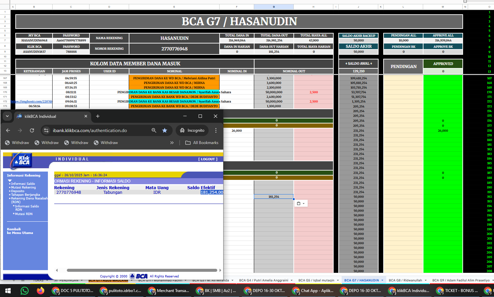Click the LOGOUT link in klikBCA
494x297 pixels.
(208, 159)
